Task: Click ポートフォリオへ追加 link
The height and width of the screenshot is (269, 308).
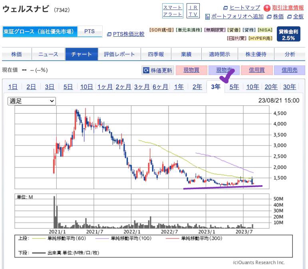Action: tap(237, 16)
